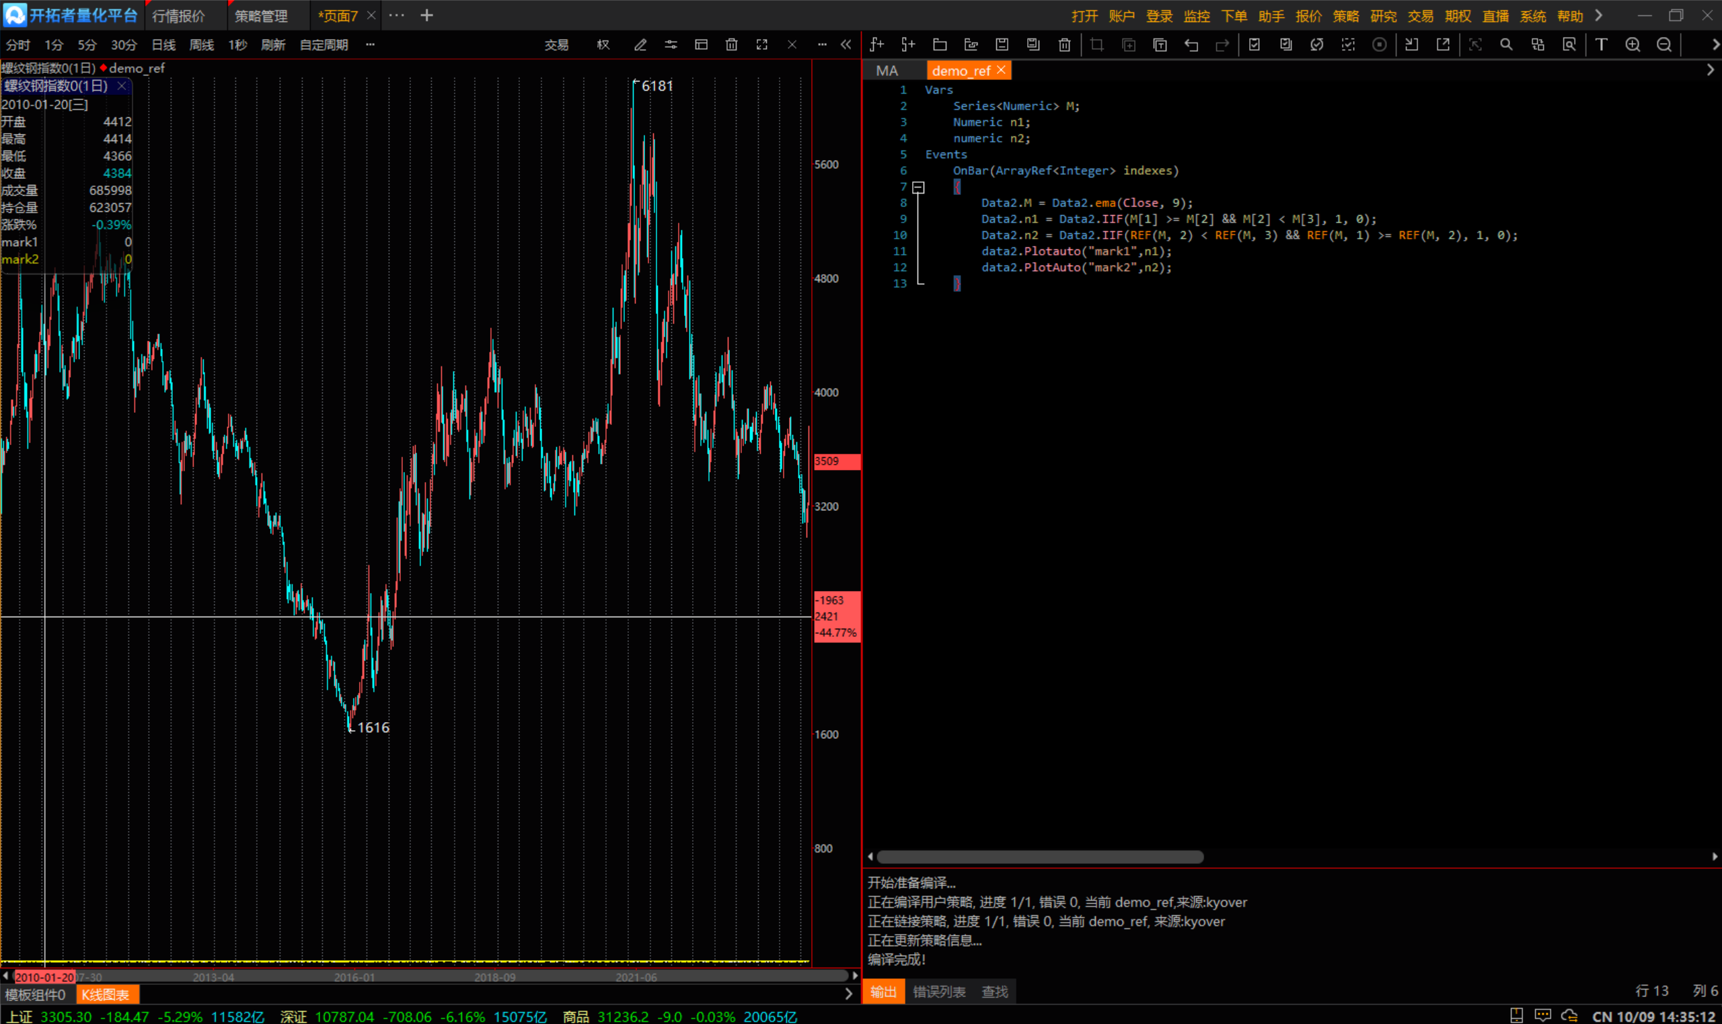
Task: Click the 交易 button on chart toolbar
Action: [556, 45]
